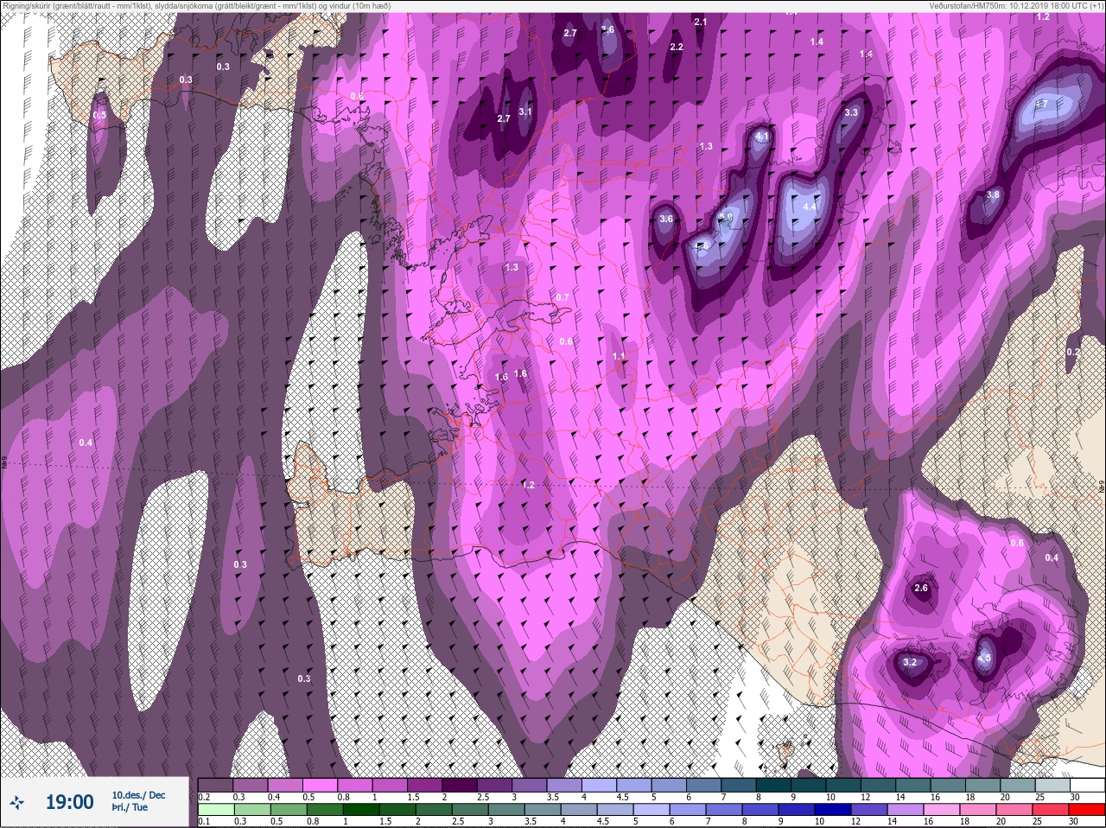Select snow legend swatch between 0.5 and 0.8

[x=320, y=785]
